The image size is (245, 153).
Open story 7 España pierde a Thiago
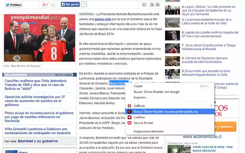pyautogui.click(x=209, y=47)
